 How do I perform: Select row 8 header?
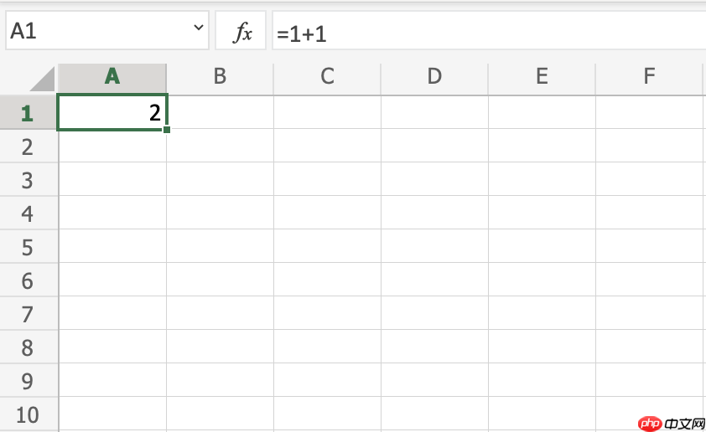pyautogui.click(x=28, y=347)
